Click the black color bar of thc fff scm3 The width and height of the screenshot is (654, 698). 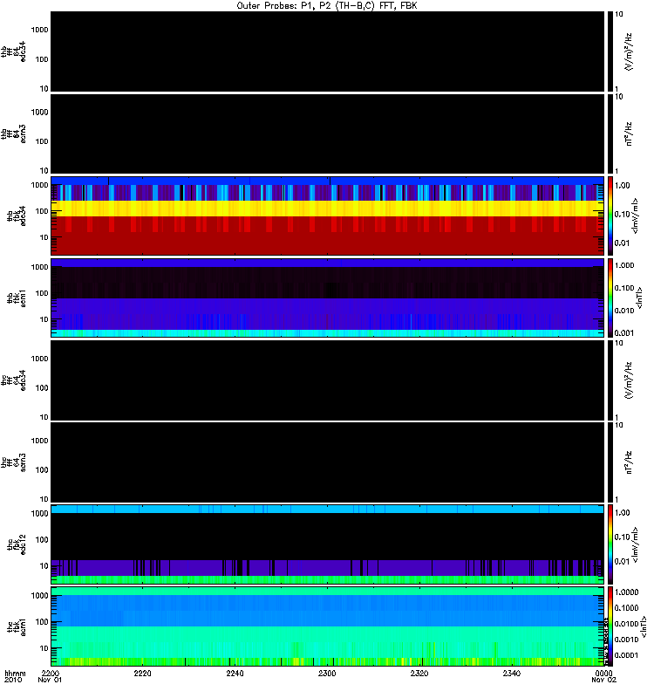pyautogui.click(x=610, y=462)
